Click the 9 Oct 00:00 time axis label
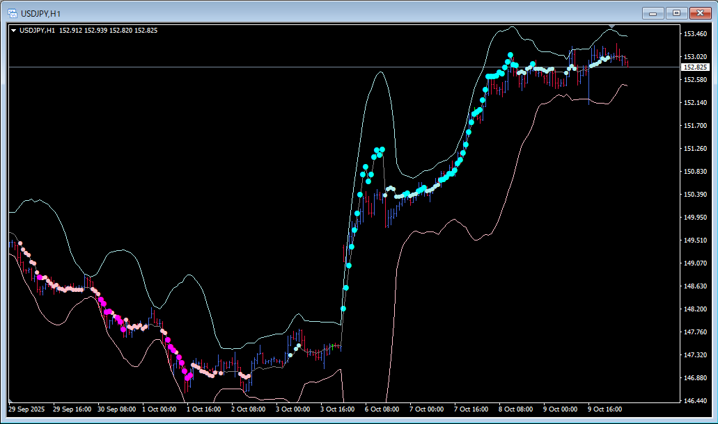 pyautogui.click(x=561, y=409)
